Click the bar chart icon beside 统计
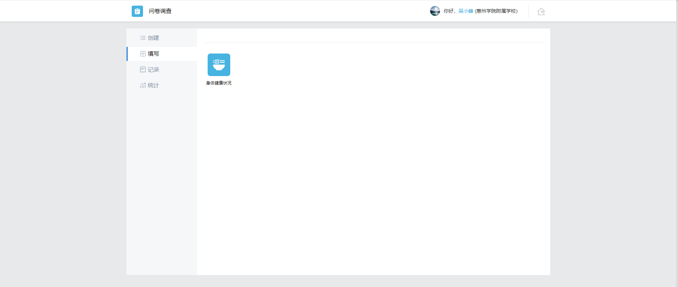 (x=143, y=86)
